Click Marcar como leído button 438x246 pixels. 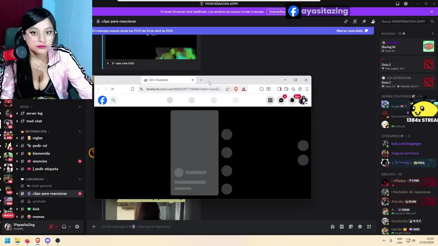(352, 31)
